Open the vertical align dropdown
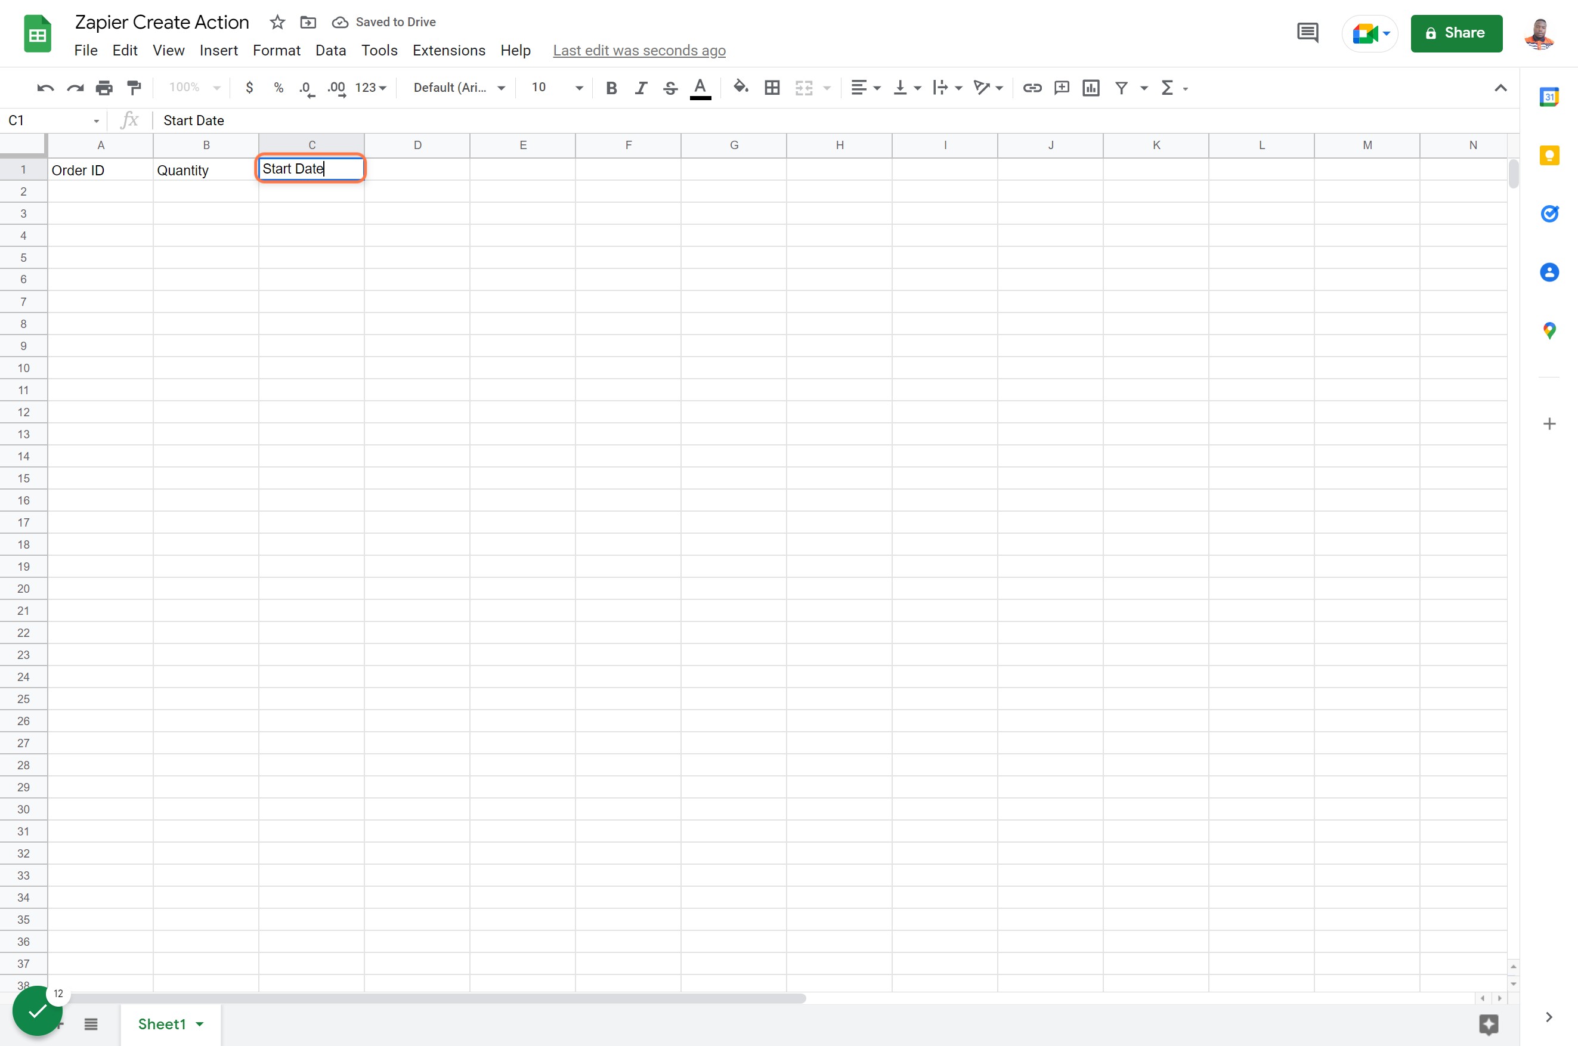 point(907,88)
